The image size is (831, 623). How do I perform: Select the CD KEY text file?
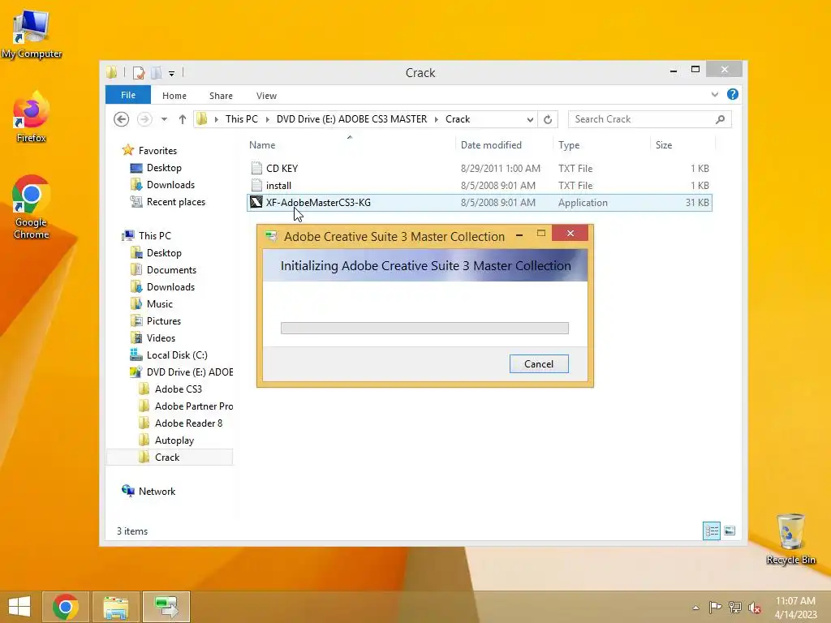tap(479, 169)
